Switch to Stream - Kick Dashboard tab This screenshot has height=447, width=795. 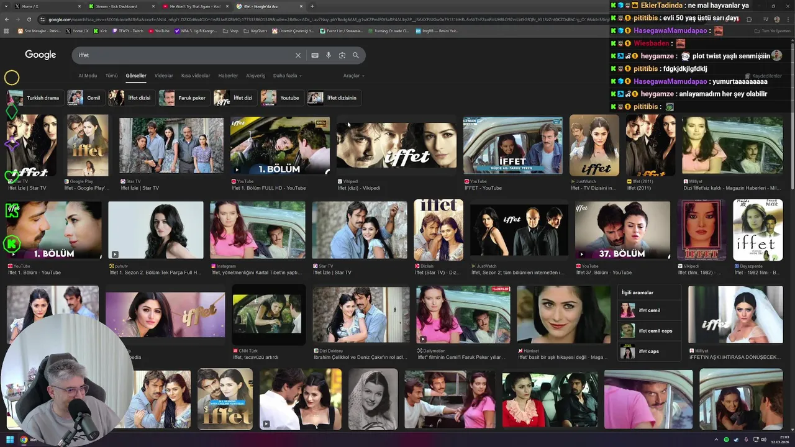point(121,6)
